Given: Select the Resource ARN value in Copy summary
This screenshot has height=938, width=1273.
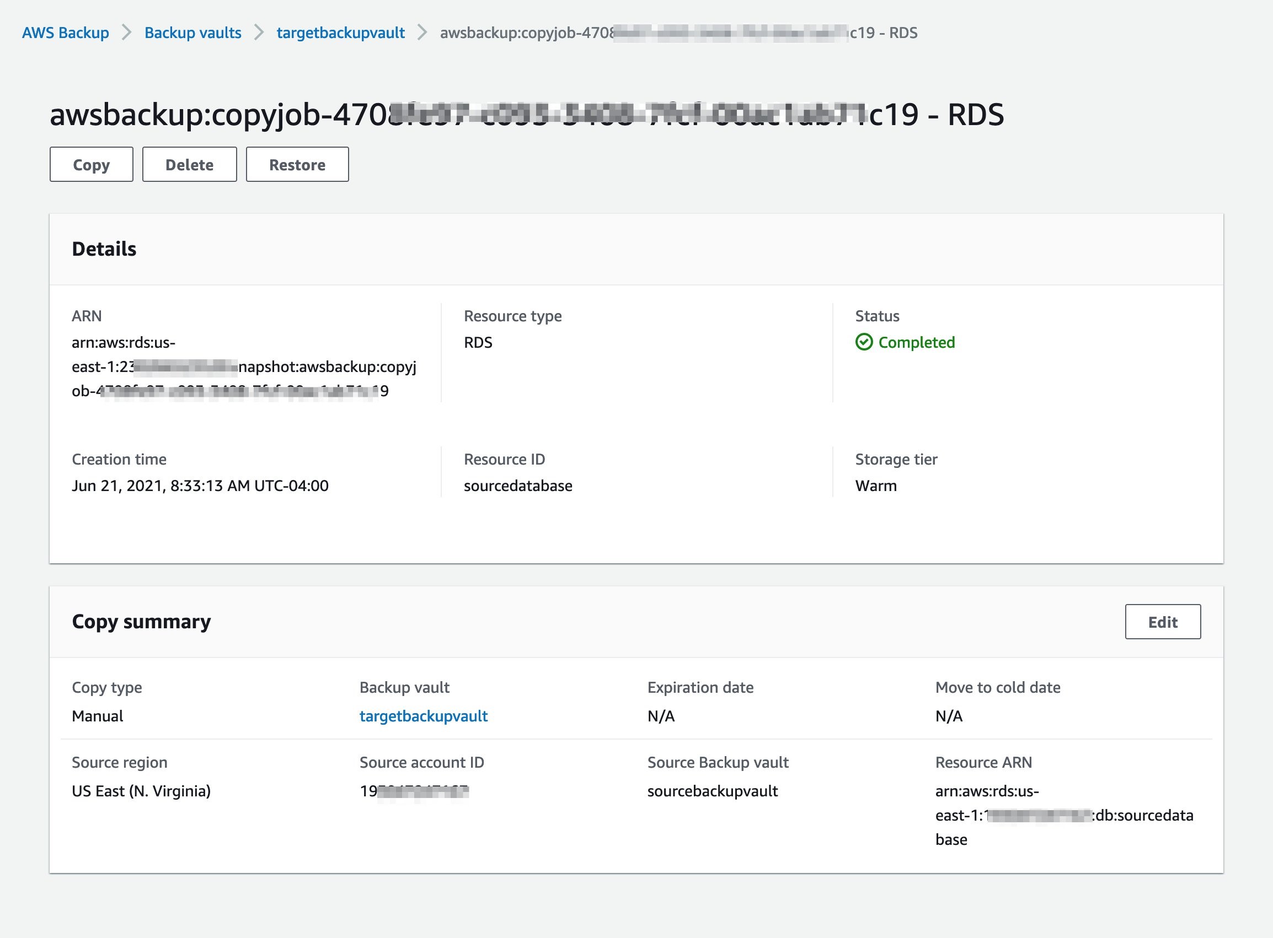Looking at the screenshot, I should point(1064,815).
